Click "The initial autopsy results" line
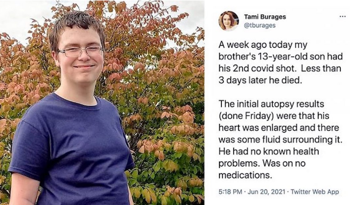 tap(271, 104)
